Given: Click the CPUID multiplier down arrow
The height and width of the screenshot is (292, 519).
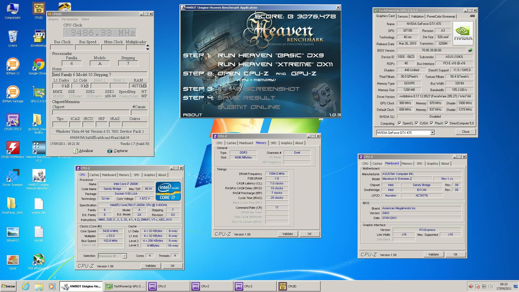Looking at the screenshot, I should click(x=148, y=49).
